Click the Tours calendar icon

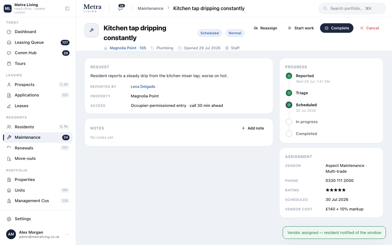click(x=9, y=64)
